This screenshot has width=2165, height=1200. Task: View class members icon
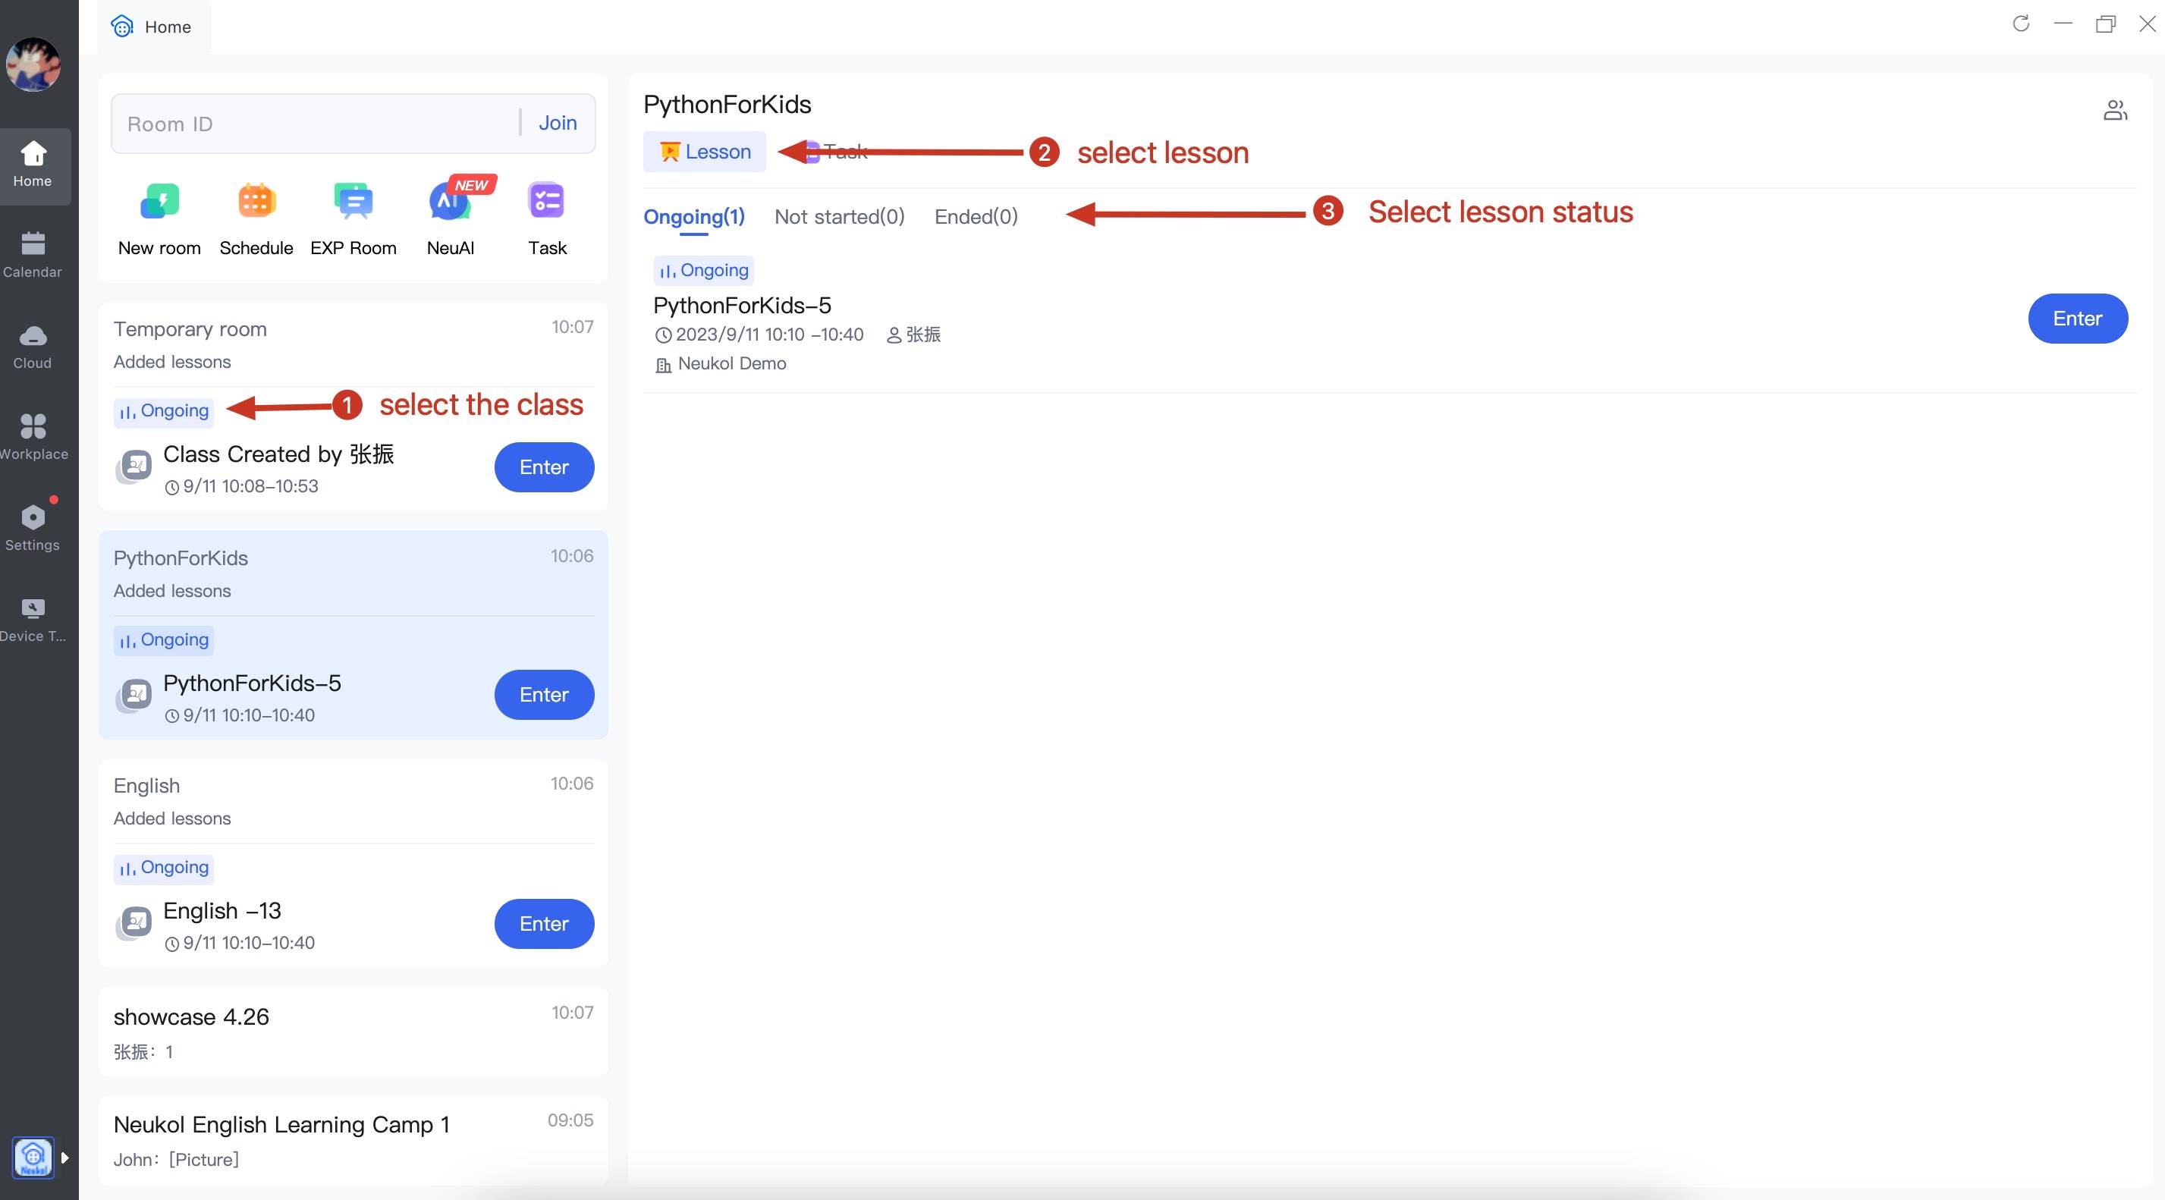2115,110
